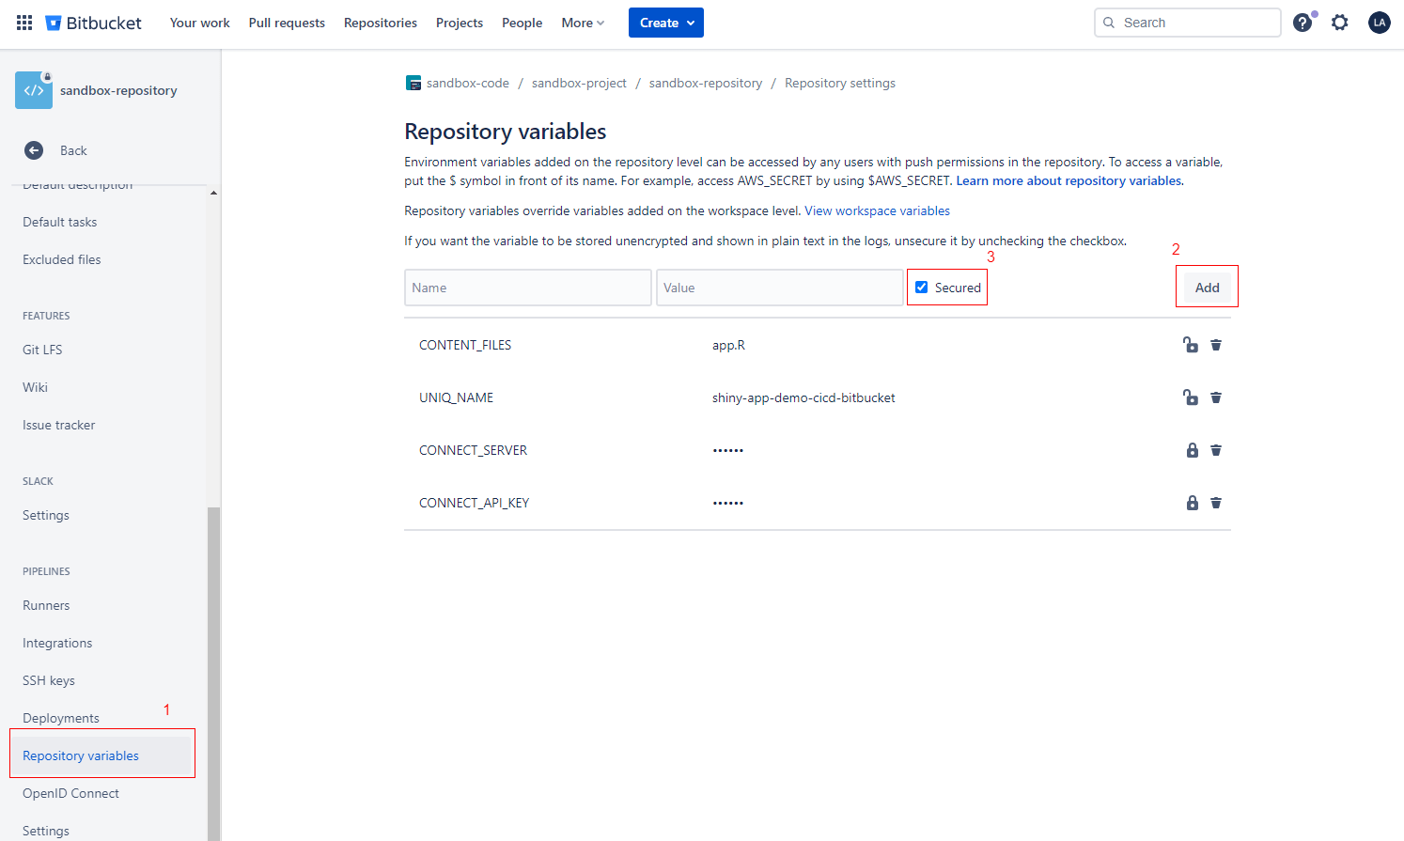Viewport: 1404px width, 841px height.
Task: Open the Atlassian app switcher grid icon
Action: (23, 22)
